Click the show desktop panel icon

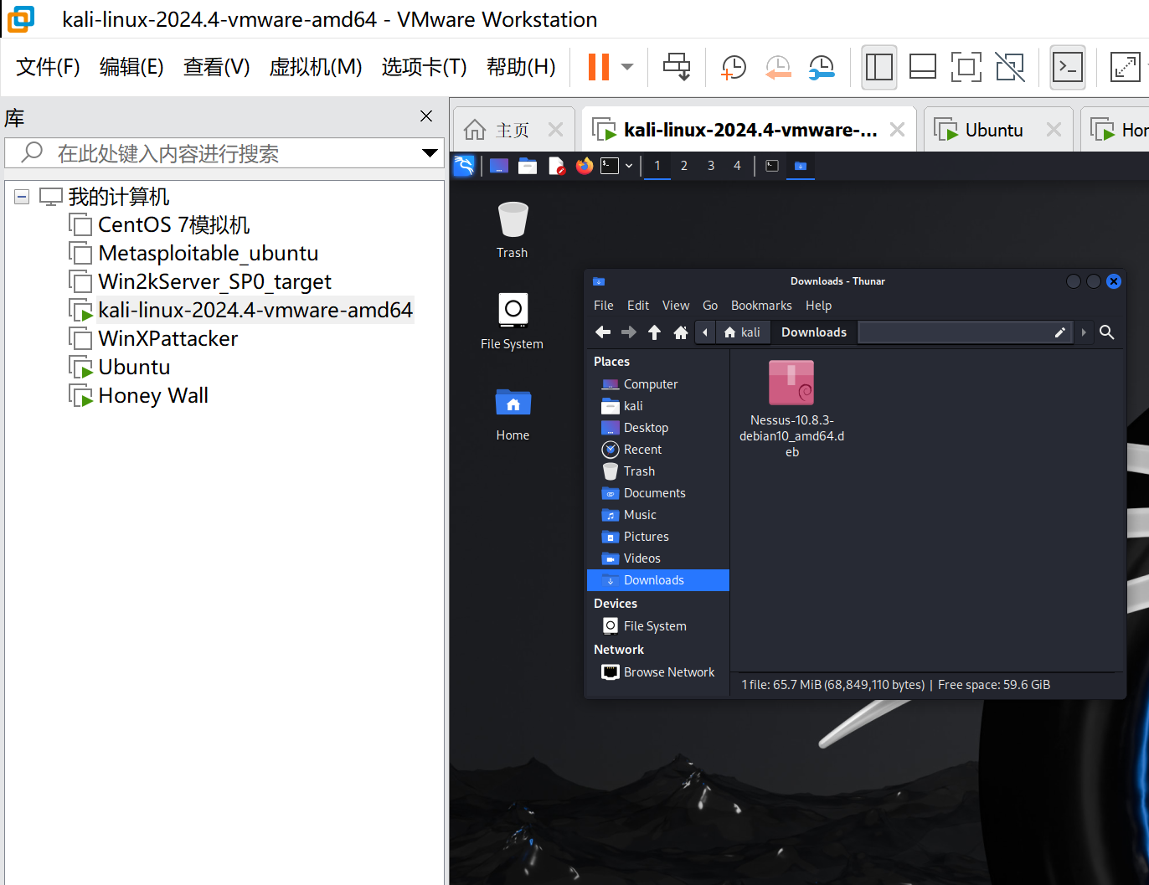[499, 166]
